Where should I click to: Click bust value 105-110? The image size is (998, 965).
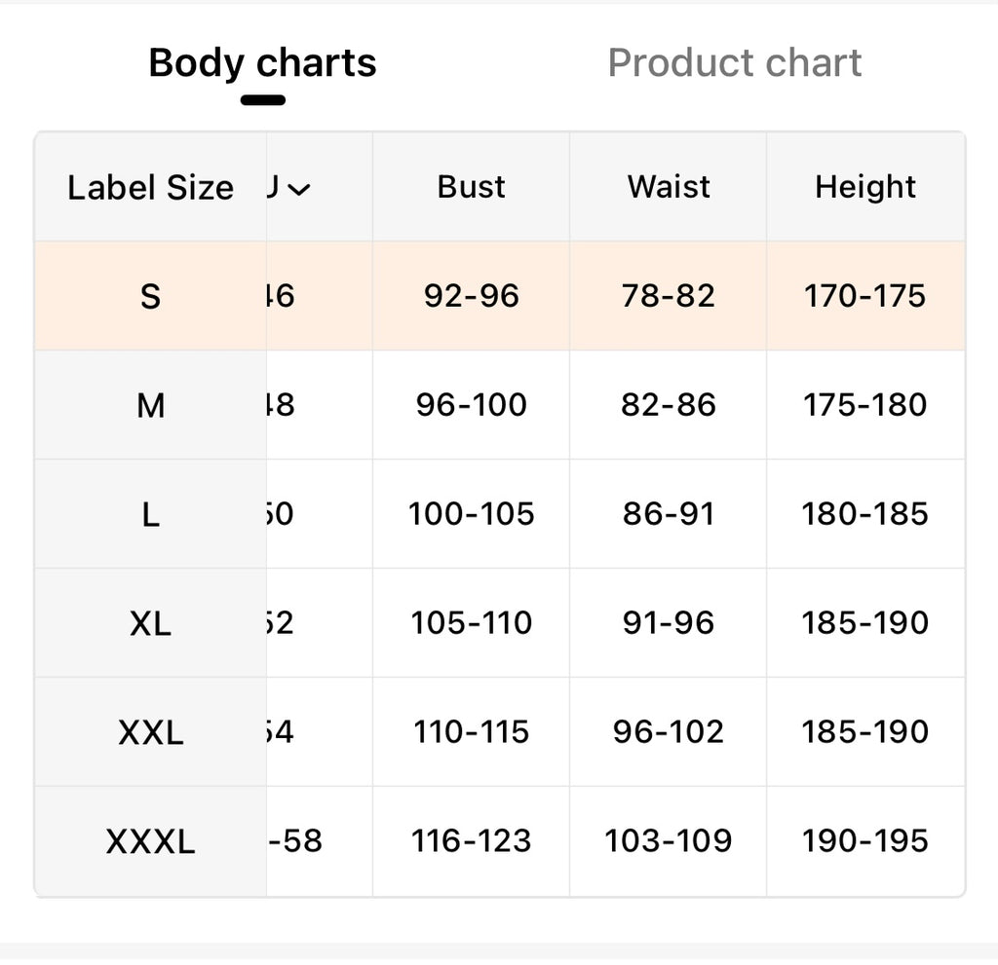[x=471, y=623]
